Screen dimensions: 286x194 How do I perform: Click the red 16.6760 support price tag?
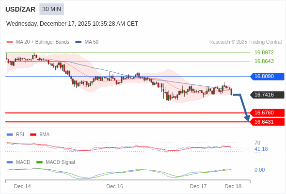tap(268, 113)
